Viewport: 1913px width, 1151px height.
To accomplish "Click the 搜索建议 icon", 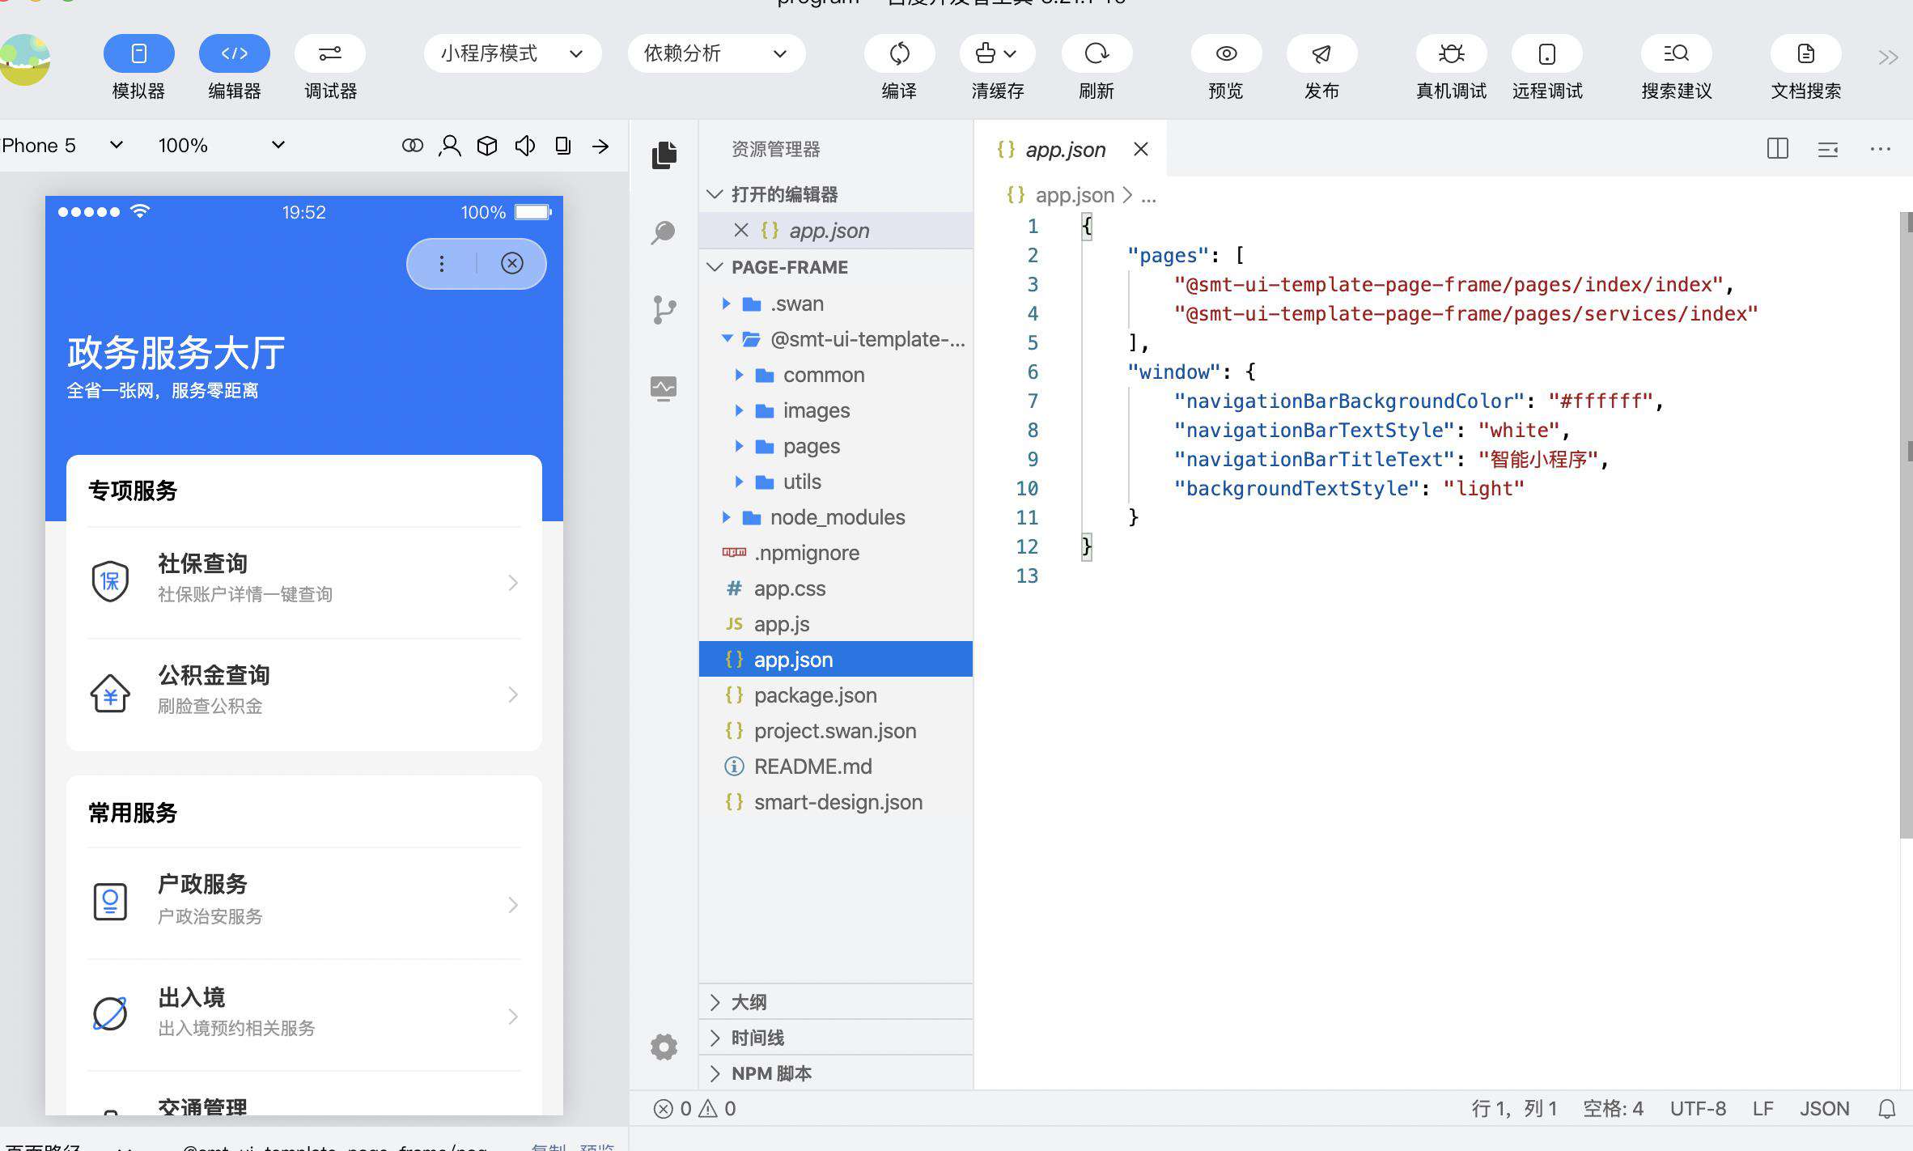I will 1676,53.
